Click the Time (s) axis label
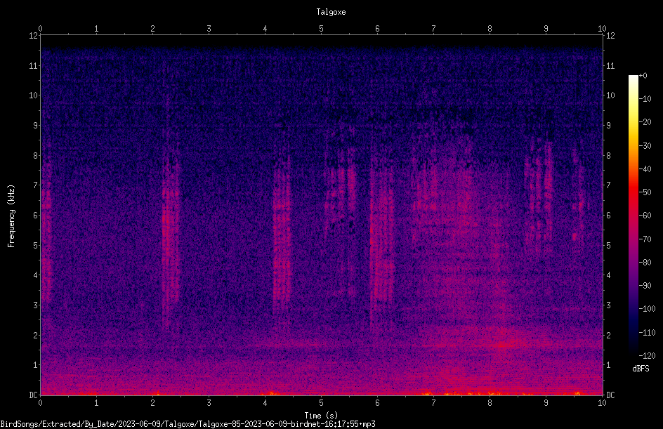663x429 pixels. (321, 416)
